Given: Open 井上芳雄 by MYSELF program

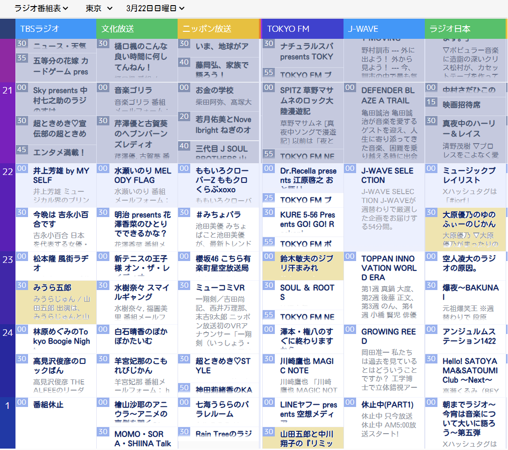Looking at the screenshot, I should pyautogui.click(x=61, y=175).
